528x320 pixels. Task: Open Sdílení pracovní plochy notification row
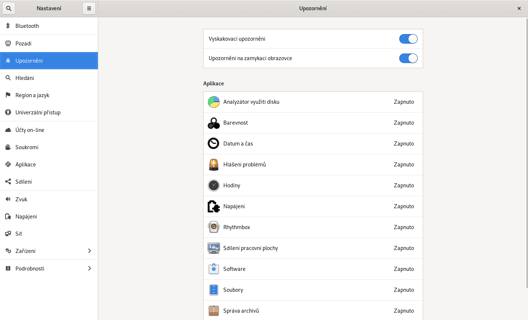pyautogui.click(x=313, y=248)
